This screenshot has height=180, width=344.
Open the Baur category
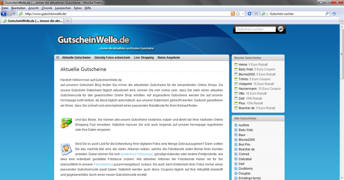(x=242, y=135)
